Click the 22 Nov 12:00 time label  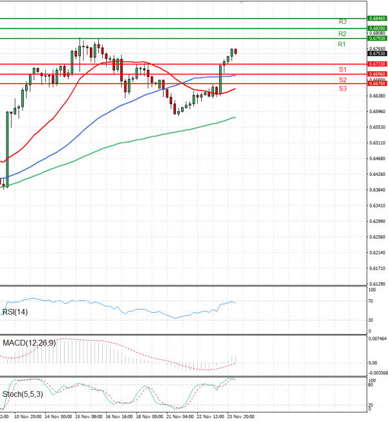tap(211, 417)
